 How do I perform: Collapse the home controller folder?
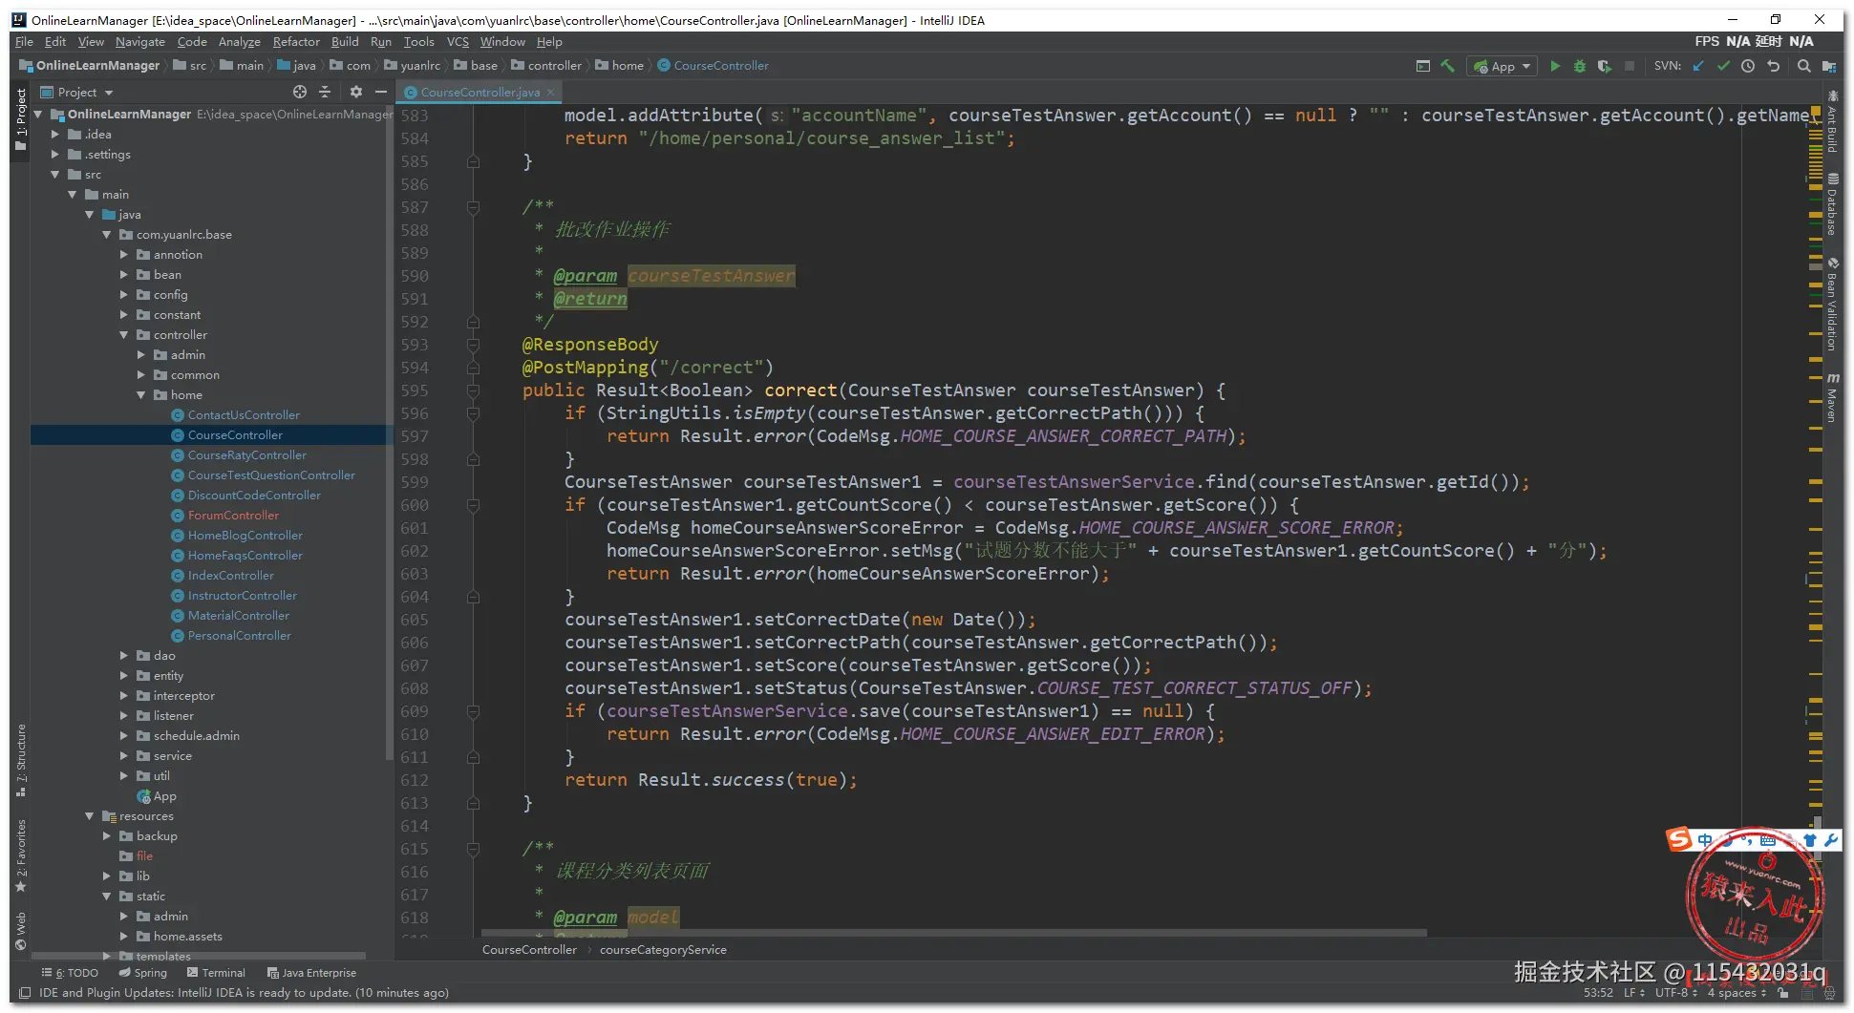141,395
